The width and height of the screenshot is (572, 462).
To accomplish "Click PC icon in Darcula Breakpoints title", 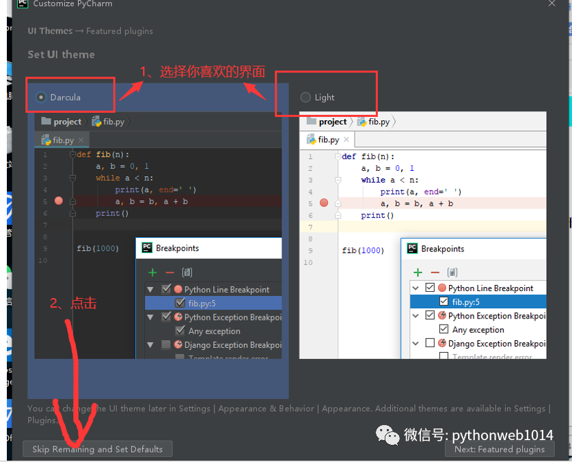I will [147, 248].
